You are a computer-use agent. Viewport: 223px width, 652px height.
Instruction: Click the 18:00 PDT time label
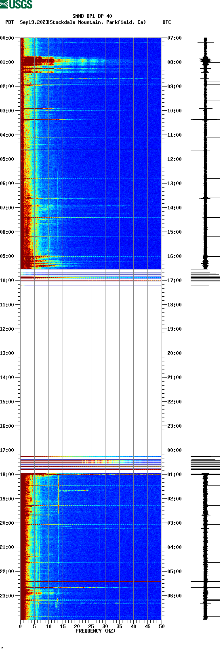point(7,475)
